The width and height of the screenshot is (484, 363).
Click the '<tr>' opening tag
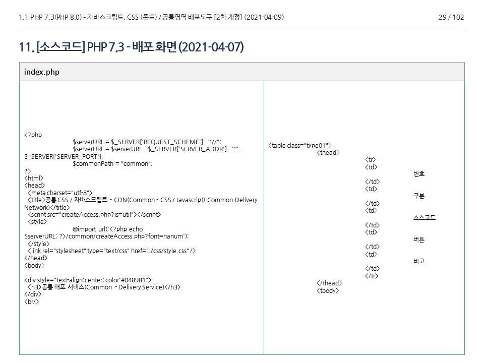click(371, 160)
